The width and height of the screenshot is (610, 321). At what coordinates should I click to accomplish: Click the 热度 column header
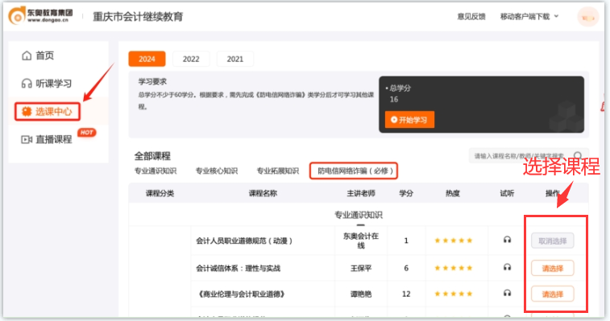(453, 193)
